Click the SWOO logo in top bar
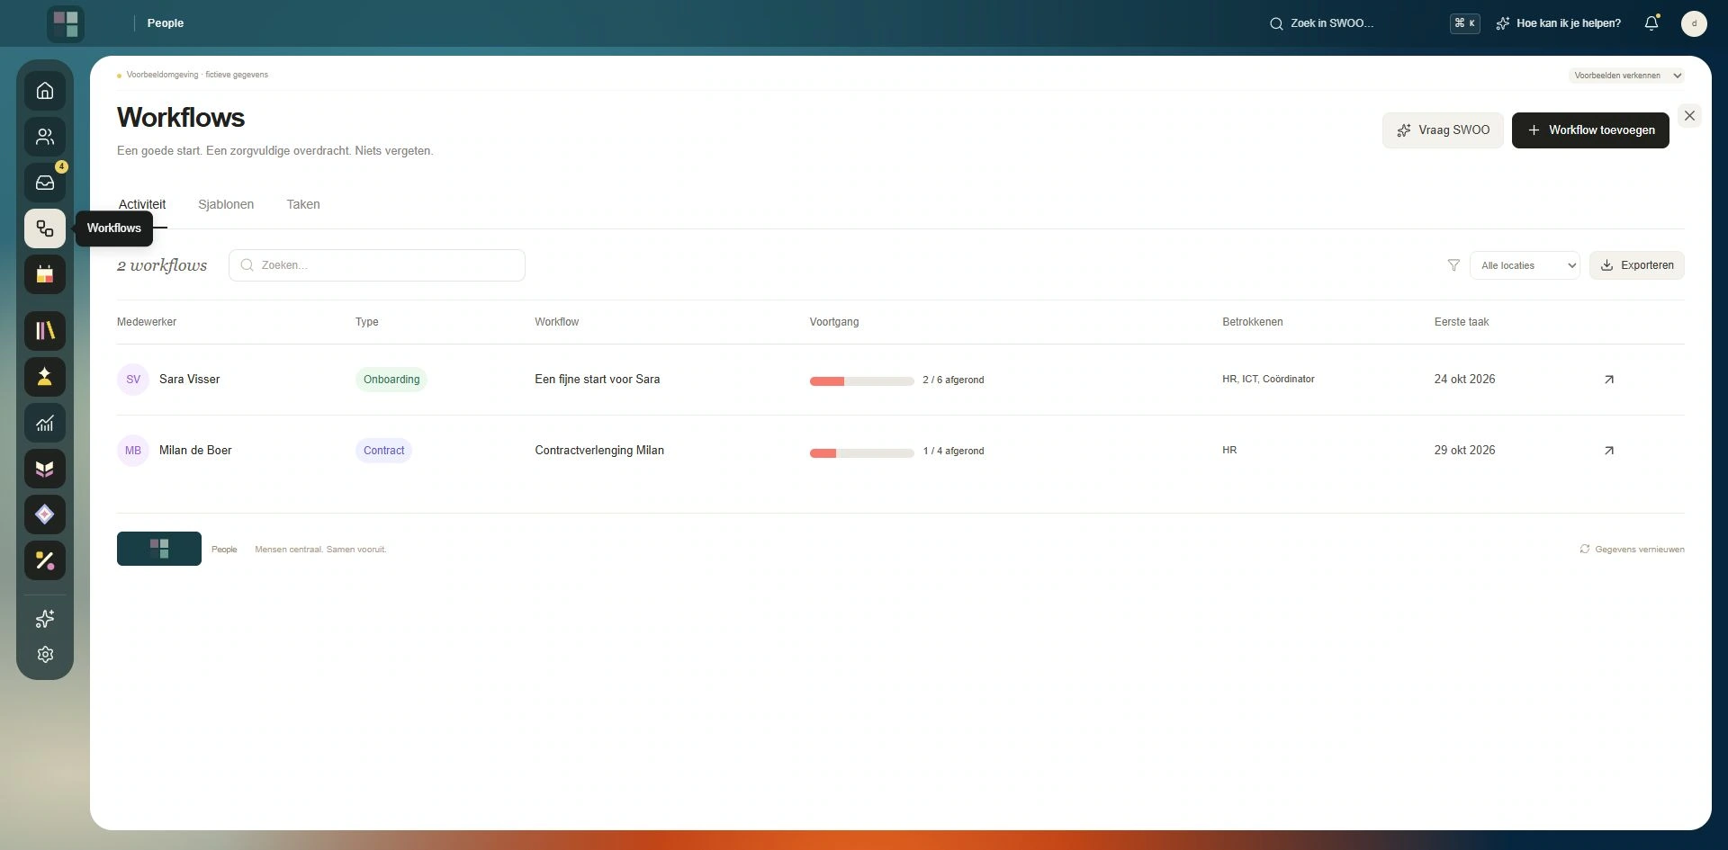 point(66,23)
